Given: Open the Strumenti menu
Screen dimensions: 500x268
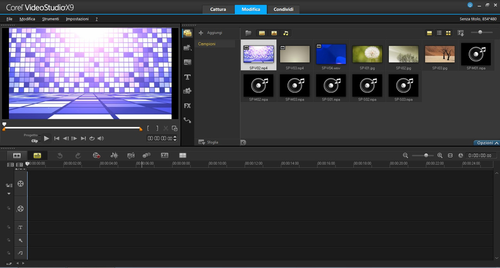Looking at the screenshot, I should tap(50, 19).
